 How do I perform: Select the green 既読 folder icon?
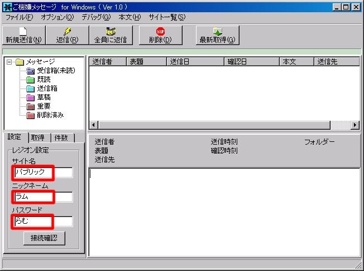click(30, 80)
